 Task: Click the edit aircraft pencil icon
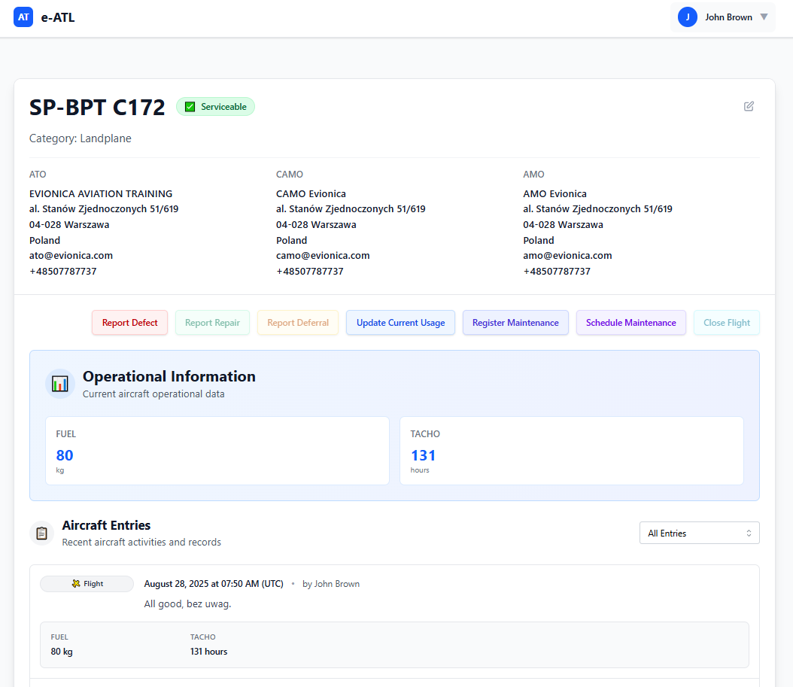tap(749, 106)
